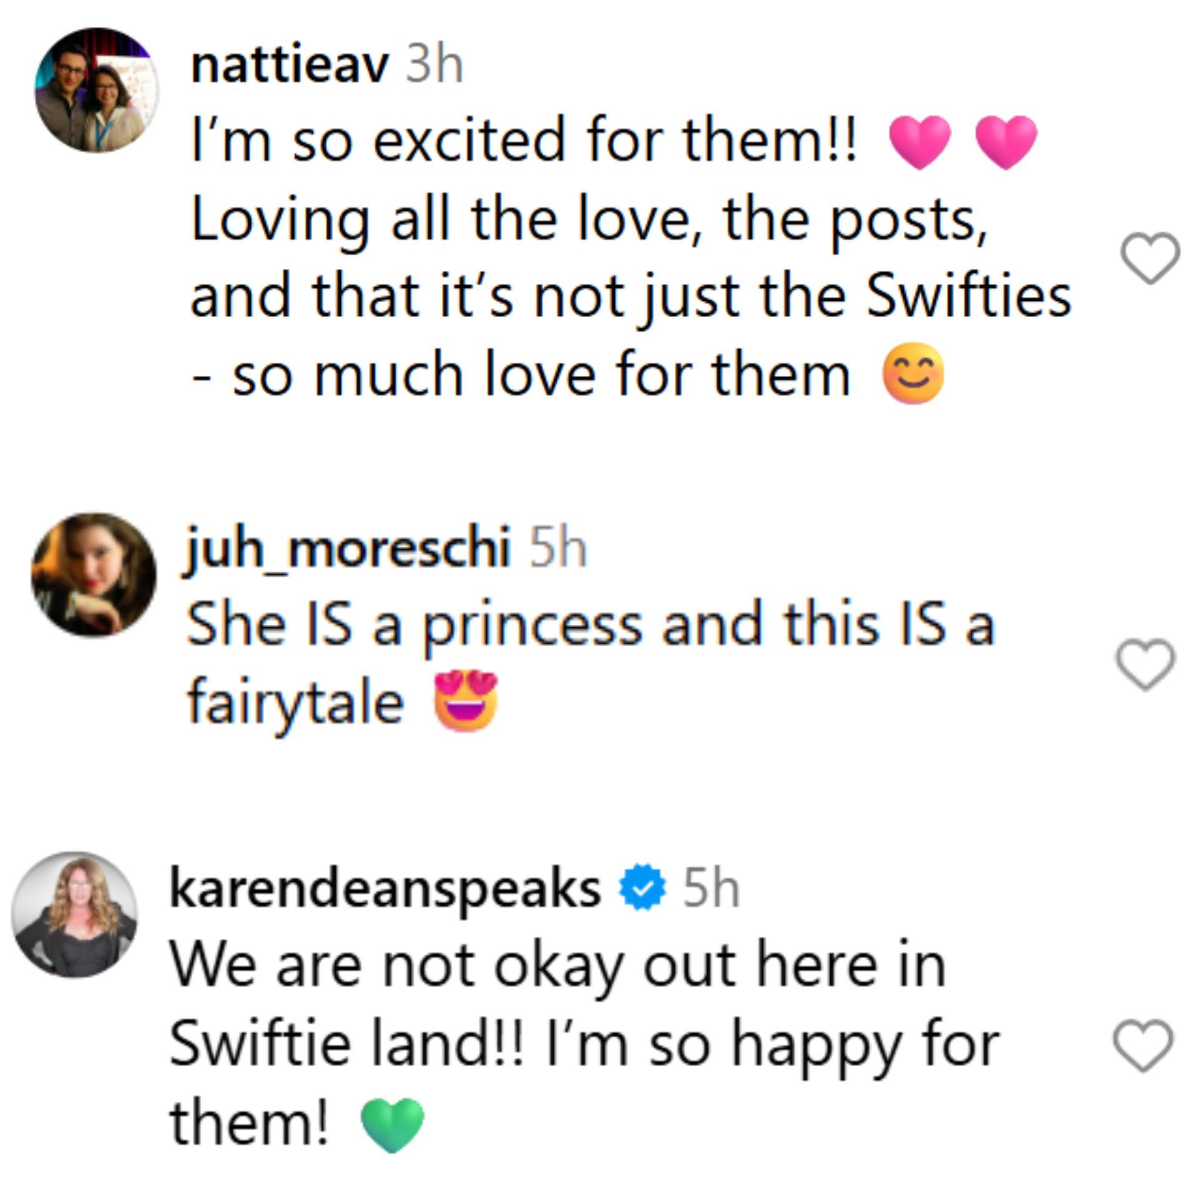The width and height of the screenshot is (1186, 1186).
Task: Like the comment by nattieav
Action: [1150, 257]
